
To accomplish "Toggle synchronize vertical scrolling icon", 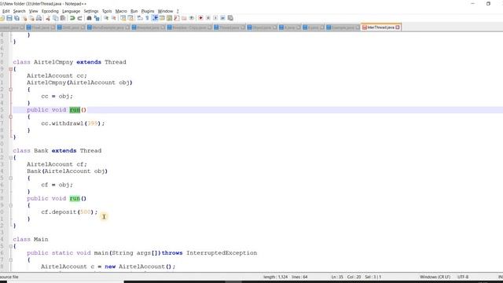I will tap(123, 18).
